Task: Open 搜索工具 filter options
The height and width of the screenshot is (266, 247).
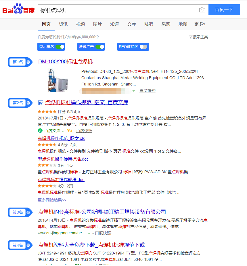Action: pos(198,37)
